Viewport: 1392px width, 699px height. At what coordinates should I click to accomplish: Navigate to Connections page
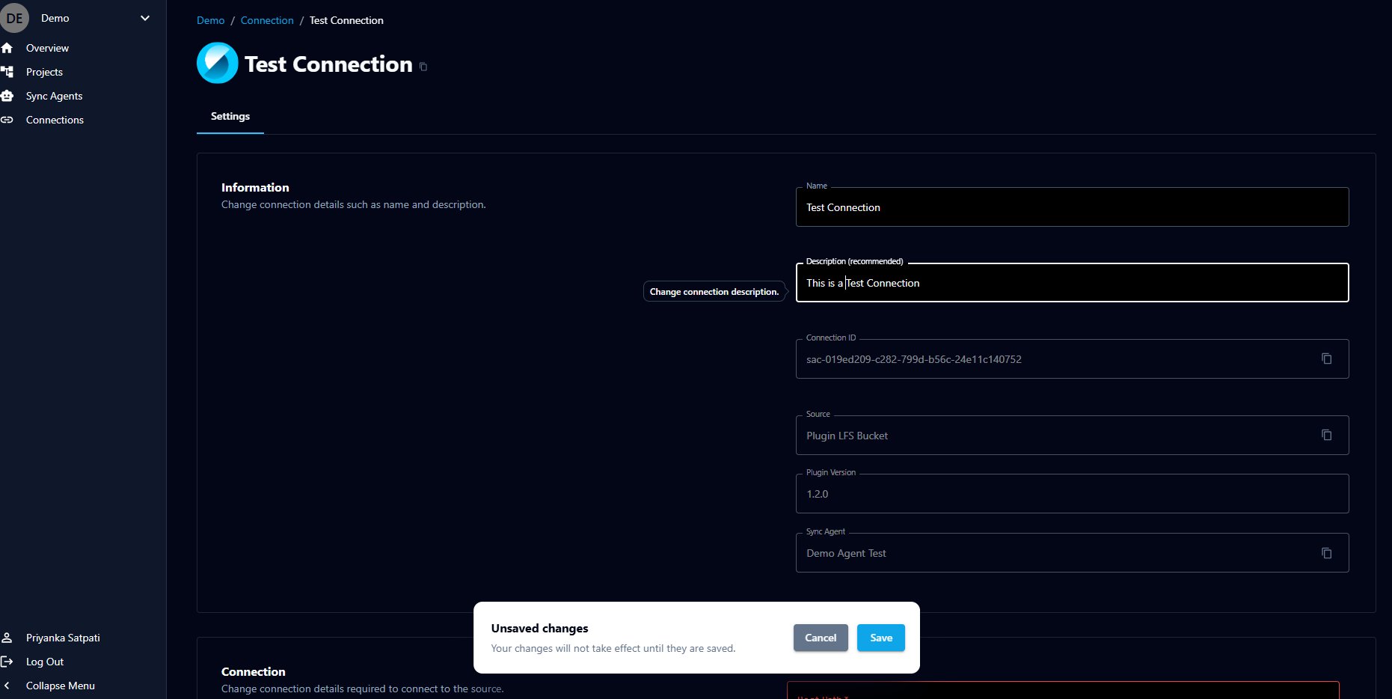tap(55, 120)
